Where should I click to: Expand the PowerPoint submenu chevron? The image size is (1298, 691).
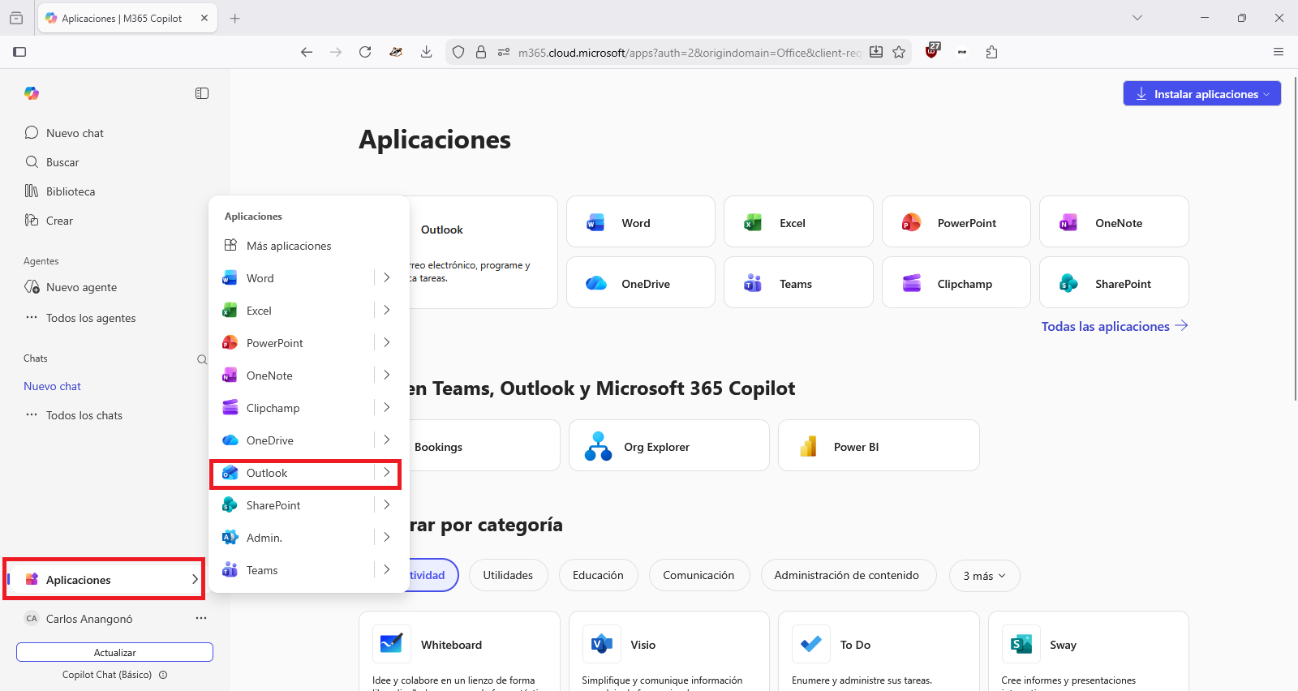tap(387, 342)
